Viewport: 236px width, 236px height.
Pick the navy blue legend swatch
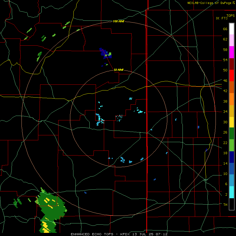232,157
